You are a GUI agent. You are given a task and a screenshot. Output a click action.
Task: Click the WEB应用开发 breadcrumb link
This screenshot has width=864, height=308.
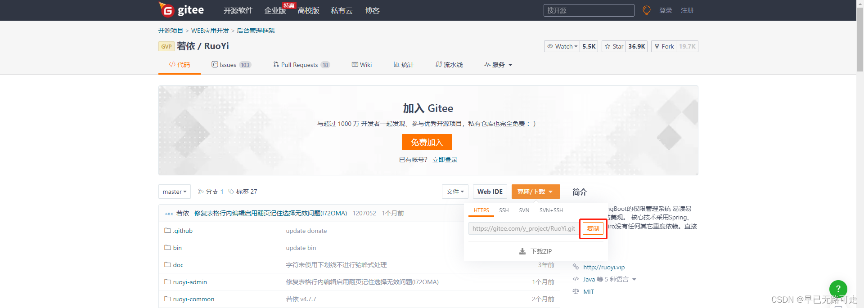click(x=210, y=31)
